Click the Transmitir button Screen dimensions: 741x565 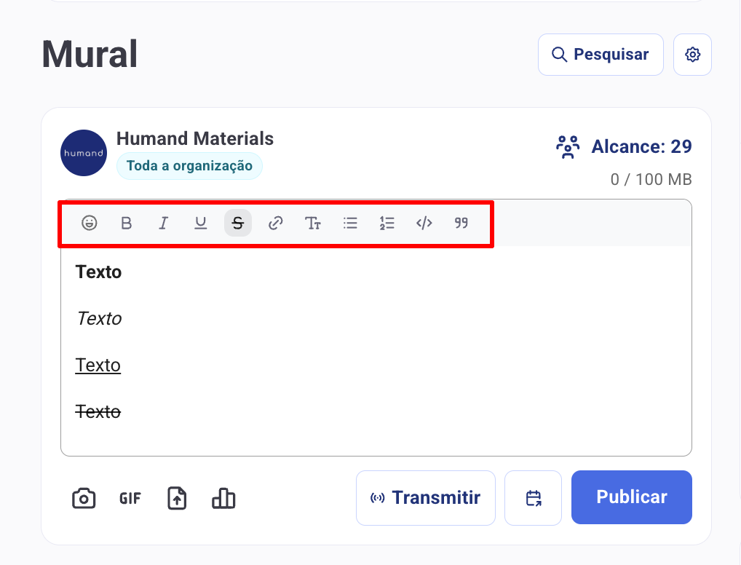click(425, 498)
